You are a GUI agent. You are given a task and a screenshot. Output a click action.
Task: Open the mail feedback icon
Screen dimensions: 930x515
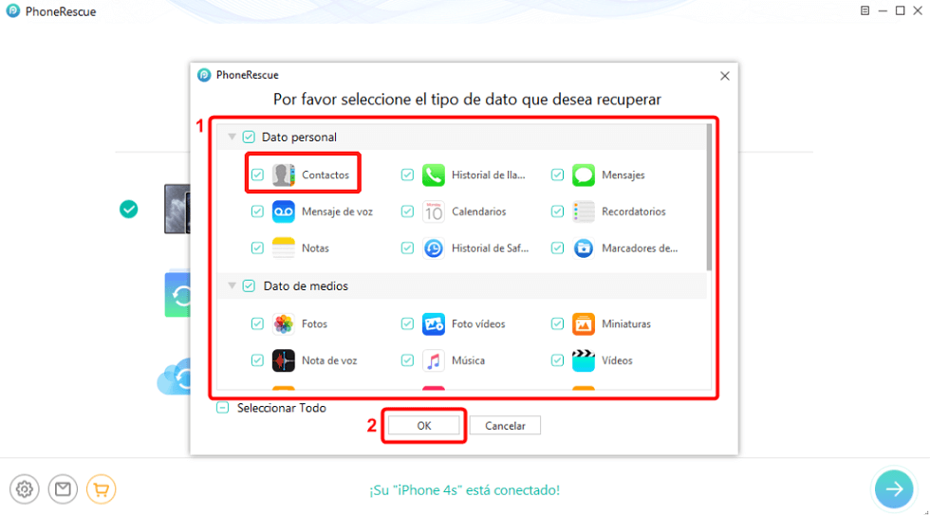coord(63,489)
